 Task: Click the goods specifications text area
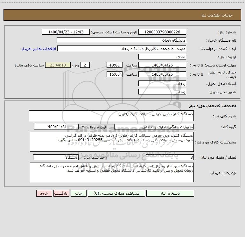click(112, 142)
